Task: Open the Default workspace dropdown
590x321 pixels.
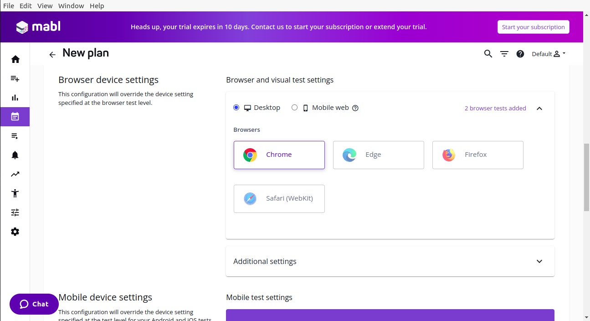Action: [549, 54]
